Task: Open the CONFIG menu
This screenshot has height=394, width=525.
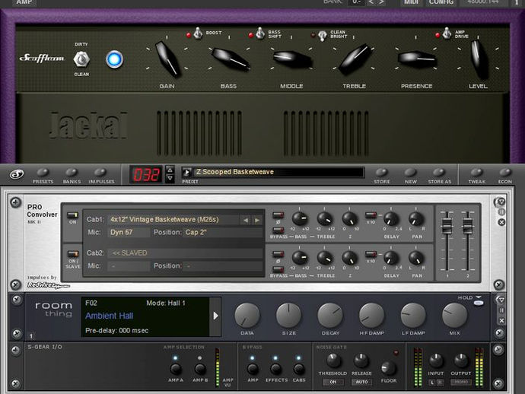Action: point(441,2)
